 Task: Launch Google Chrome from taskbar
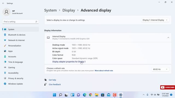(91, 95)
